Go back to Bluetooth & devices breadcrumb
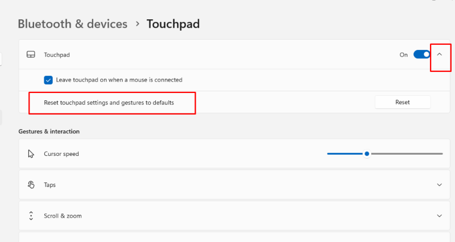455x242 pixels. (73, 24)
